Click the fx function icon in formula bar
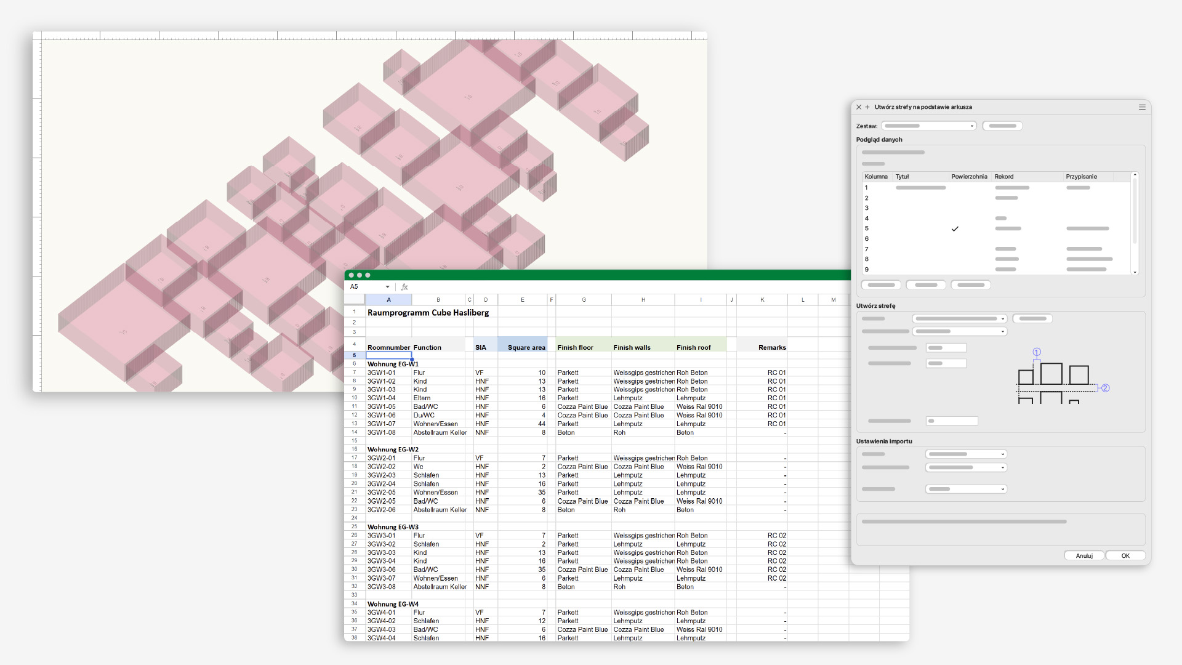 404,287
